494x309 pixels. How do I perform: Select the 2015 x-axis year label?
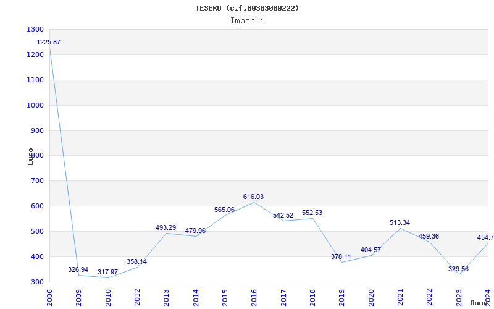[225, 298]
